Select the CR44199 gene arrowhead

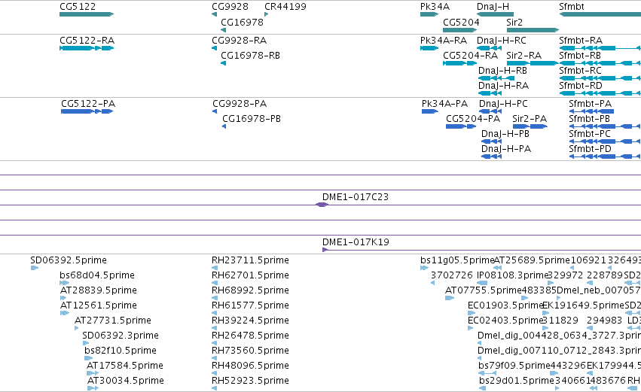267,14
